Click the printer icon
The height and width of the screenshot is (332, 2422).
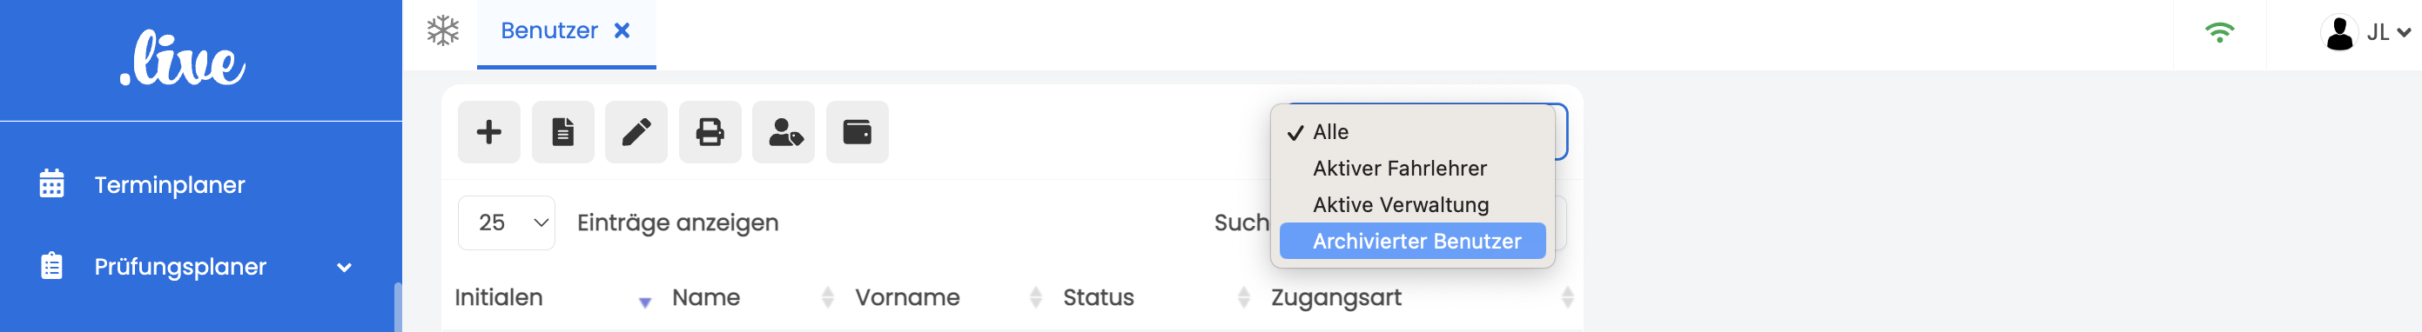click(710, 132)
